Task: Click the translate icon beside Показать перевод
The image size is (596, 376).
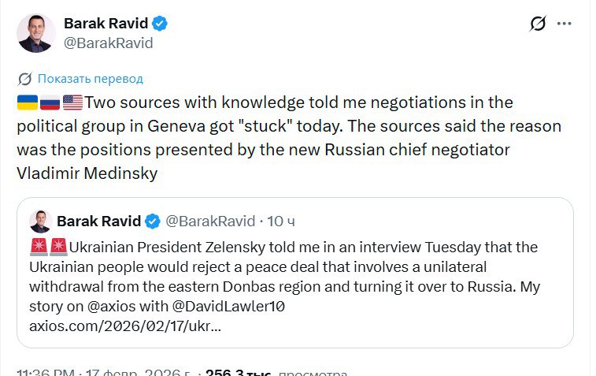Action: (x=24, y=79)
